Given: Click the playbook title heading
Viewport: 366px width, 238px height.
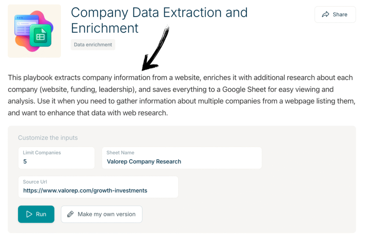Looking at the screenshot, I should (x=159, y=20).
